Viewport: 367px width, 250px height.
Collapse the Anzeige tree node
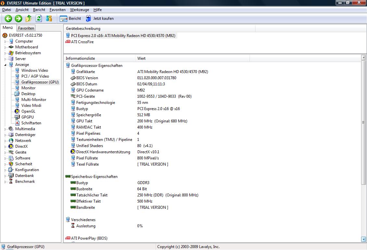point(5,65)
